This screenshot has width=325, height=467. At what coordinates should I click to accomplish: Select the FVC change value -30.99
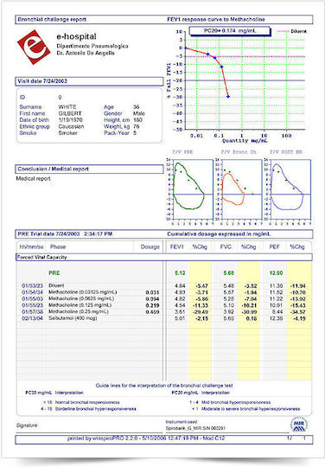tap(249, 312)
